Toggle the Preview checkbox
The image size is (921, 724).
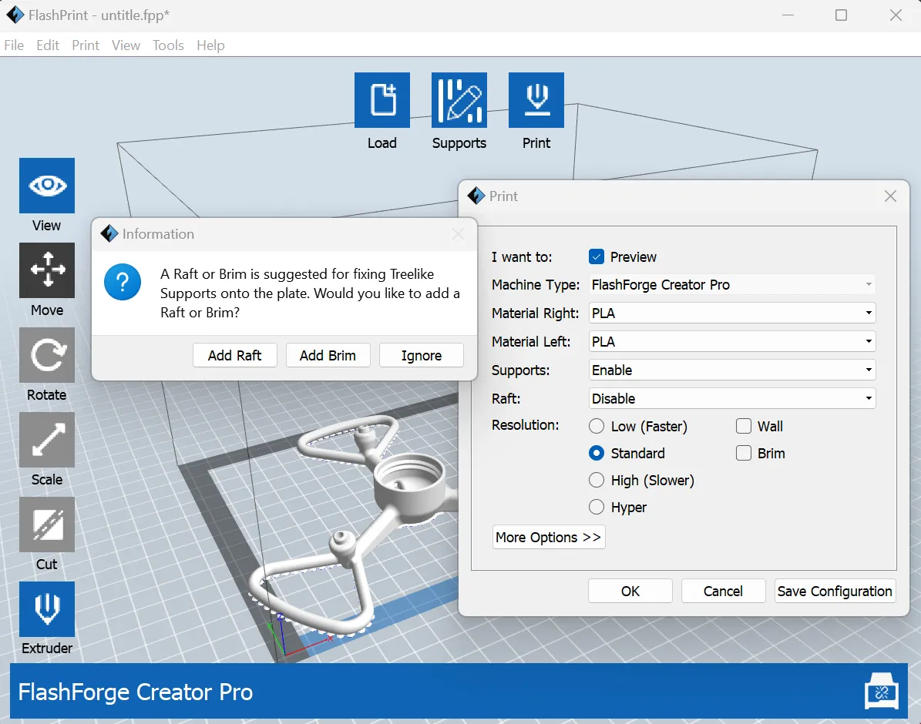coord(597,256)
